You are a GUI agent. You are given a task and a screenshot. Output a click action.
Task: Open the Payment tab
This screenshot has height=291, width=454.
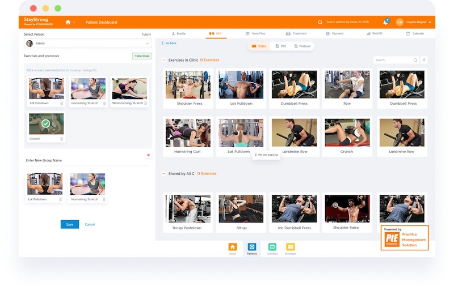pyautogui.click(x=335, y=33)
